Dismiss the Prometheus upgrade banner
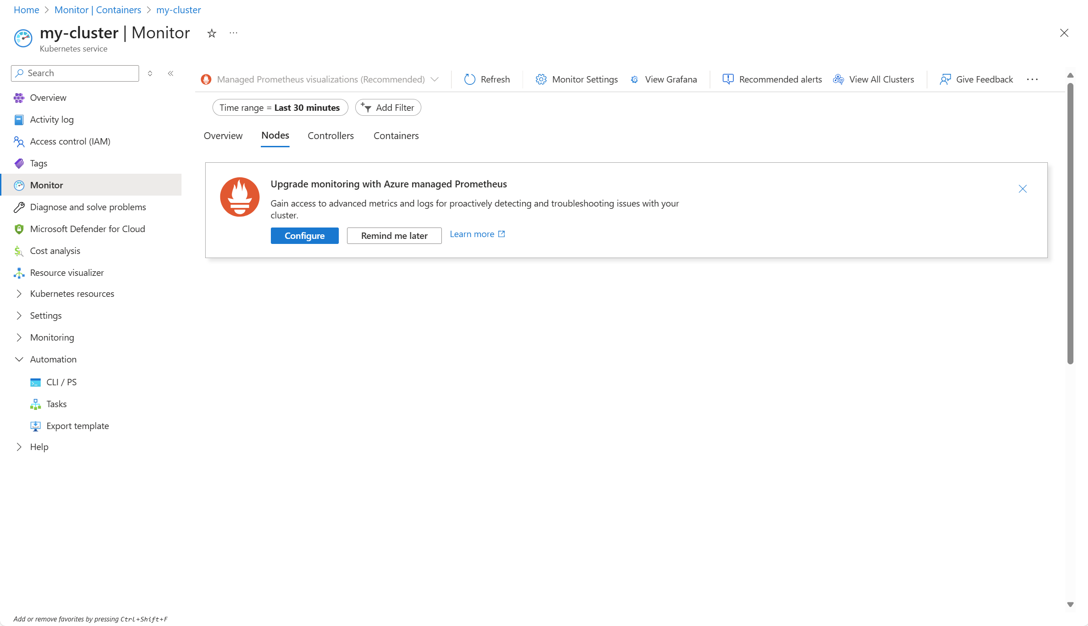Screen dimensions: 1088x626 click(1023, 189)
